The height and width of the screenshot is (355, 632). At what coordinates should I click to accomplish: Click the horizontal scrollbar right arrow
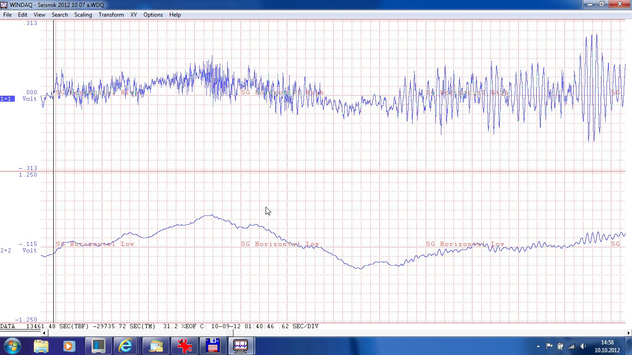(628, 333)
